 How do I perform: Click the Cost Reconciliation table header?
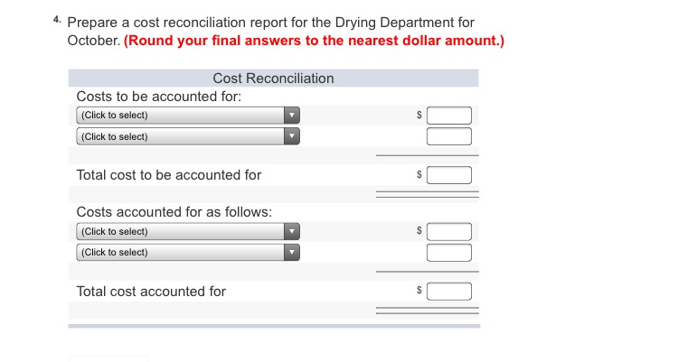273,79
